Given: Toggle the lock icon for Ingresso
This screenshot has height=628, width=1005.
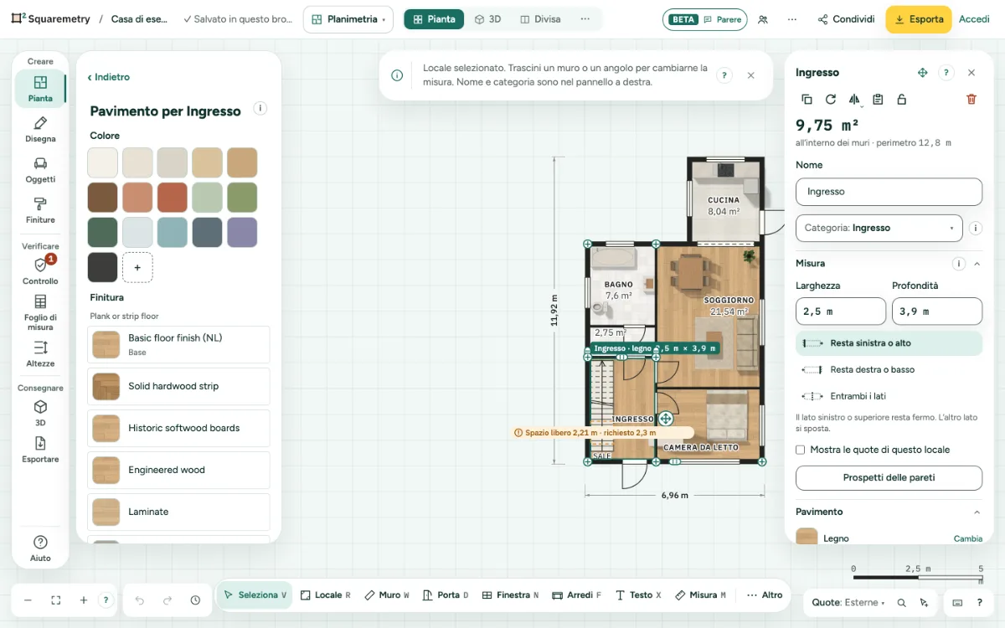Looking at the screenshot, I should point(901,99).
